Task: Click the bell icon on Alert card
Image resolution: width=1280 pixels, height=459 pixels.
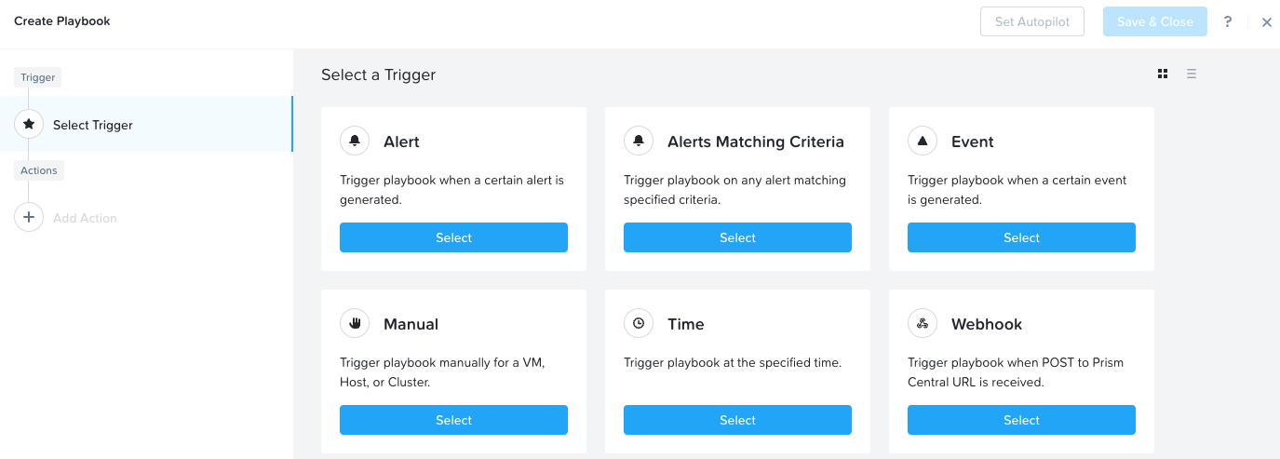Action: pos(355,142)
